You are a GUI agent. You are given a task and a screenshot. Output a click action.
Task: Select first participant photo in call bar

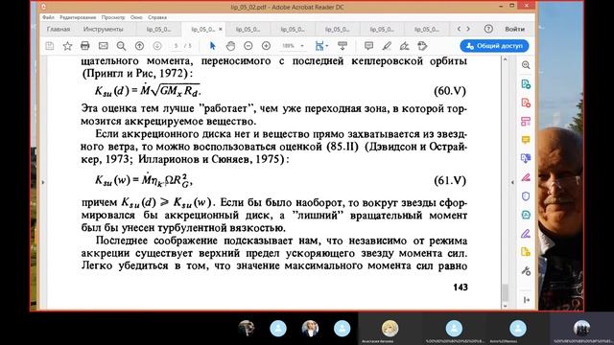(247, 328)
